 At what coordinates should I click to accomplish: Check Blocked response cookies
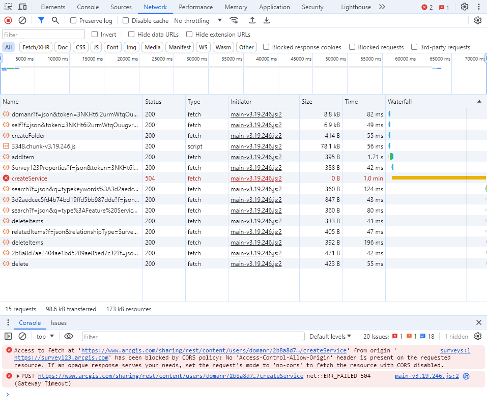pyautogui.click(x=266, y=47)
